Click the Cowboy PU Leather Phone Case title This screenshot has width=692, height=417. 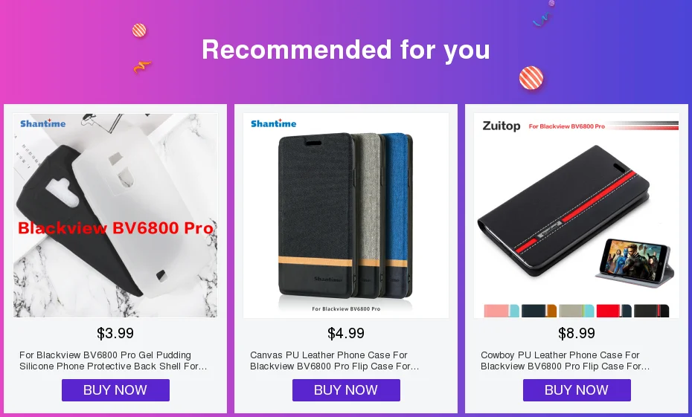coord(565,361)
